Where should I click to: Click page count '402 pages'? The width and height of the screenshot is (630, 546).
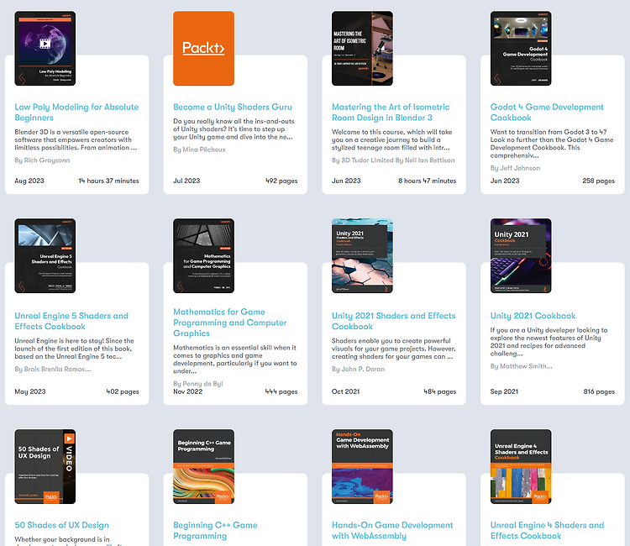click(123, 391)
